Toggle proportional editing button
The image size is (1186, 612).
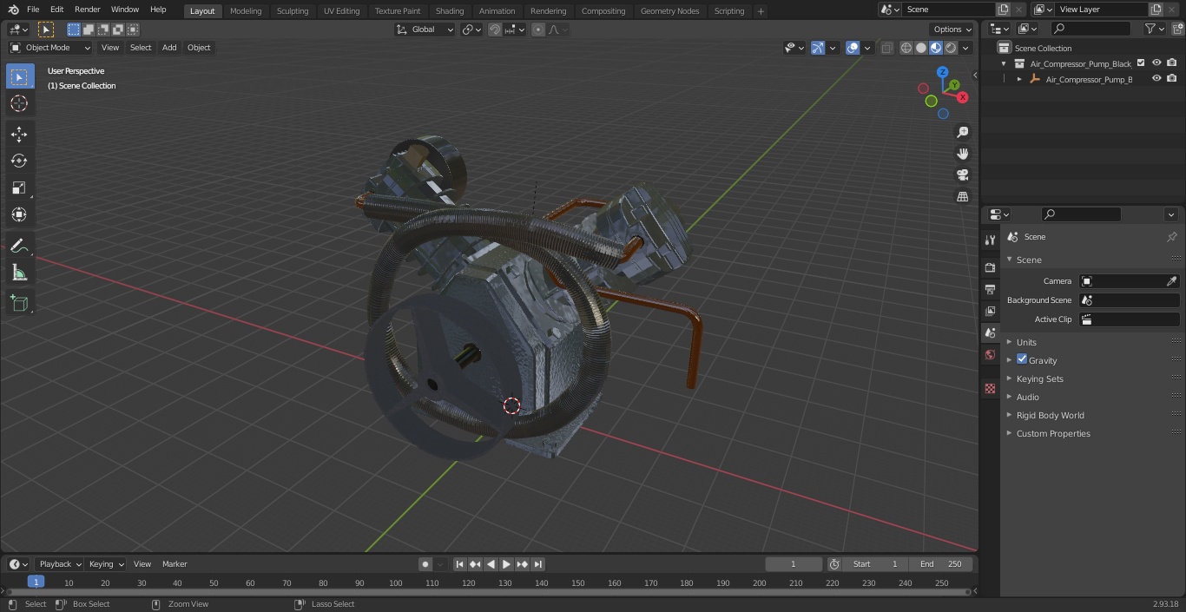click(538, 30)
